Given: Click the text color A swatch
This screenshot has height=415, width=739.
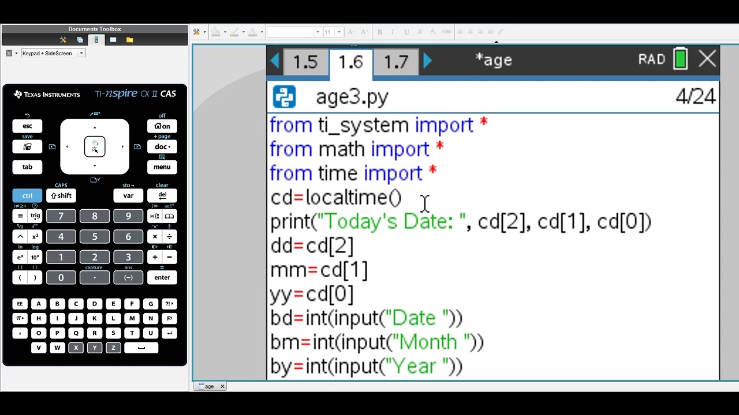Looking at the screenshot, I should pos(253,32).
